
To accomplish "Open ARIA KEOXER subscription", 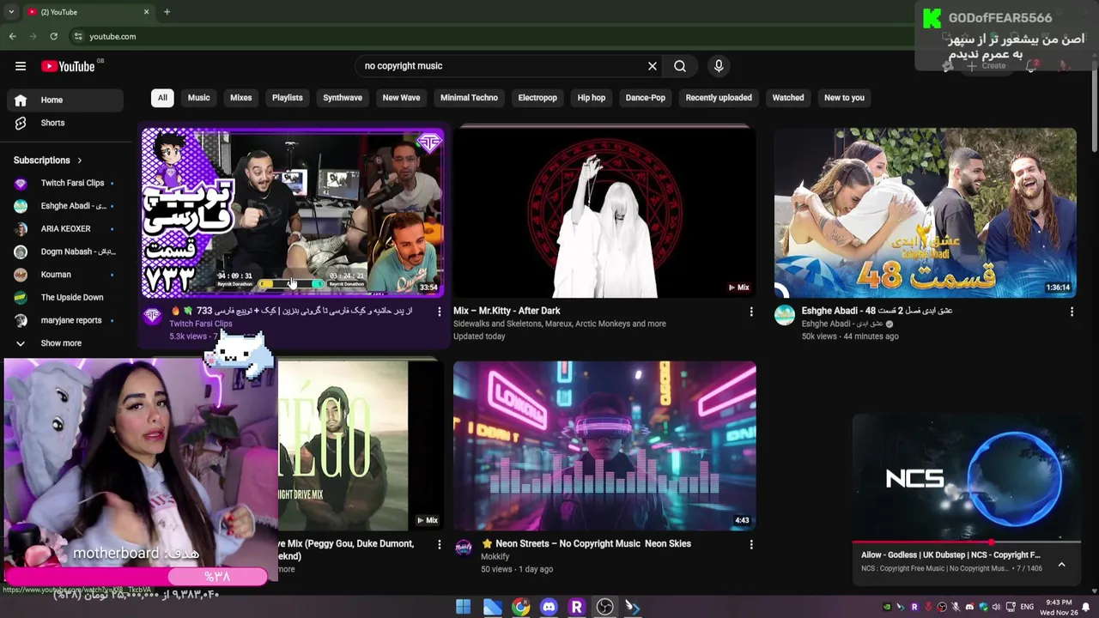I will tap(65, 229).
